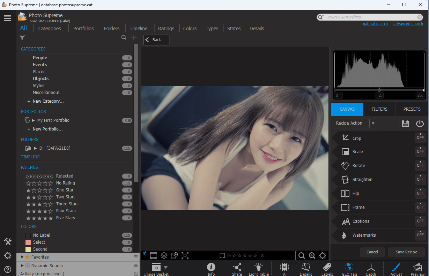429x276 pixels.
Task: Click in the search something field
Action: [x=370, y=17]
